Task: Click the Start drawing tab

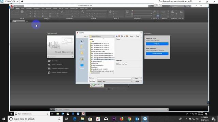Action: pyautogui.click(x=18, y=21)
